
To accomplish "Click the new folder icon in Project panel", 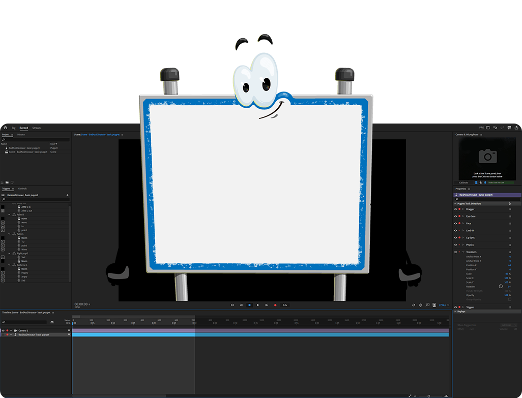I will click(7, 182).
